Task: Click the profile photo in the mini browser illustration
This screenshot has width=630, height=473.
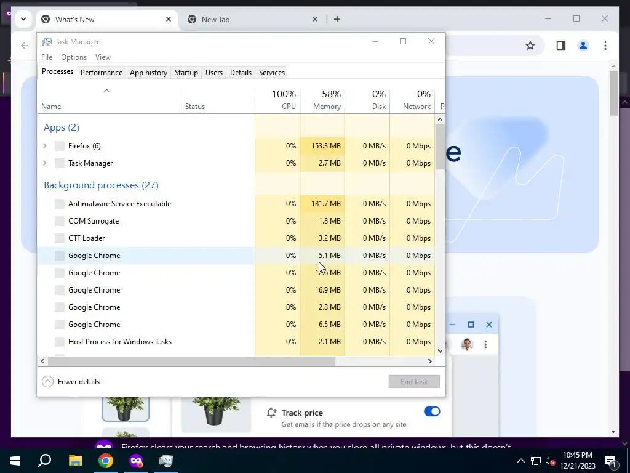Action: (x=467, y=345)
